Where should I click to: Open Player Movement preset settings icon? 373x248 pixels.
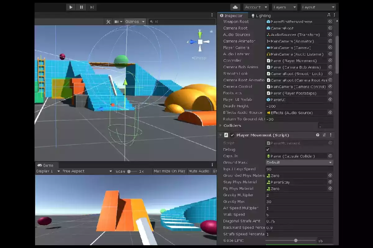[x=324, y=135]
